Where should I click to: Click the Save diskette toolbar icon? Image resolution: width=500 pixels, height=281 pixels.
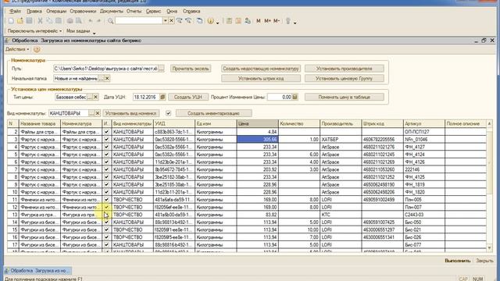click(x=29, y=21)
